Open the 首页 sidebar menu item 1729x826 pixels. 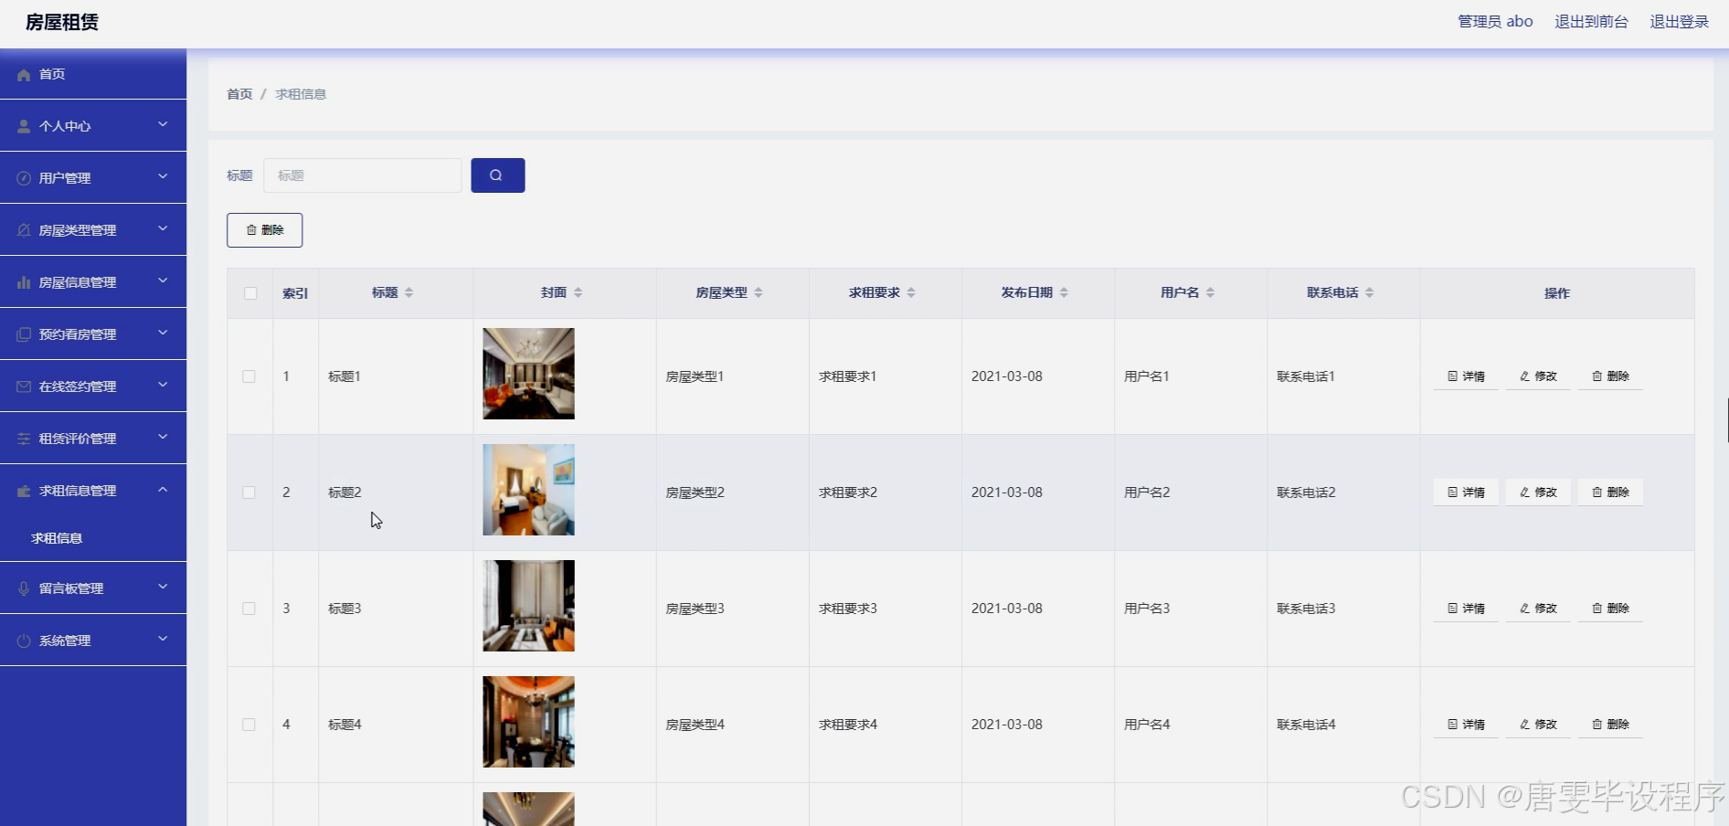click(x=93, y=74)
